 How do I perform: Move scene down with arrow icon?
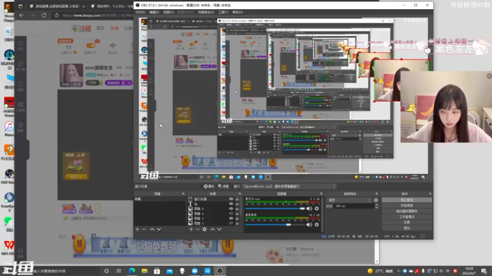coord(159,229)
